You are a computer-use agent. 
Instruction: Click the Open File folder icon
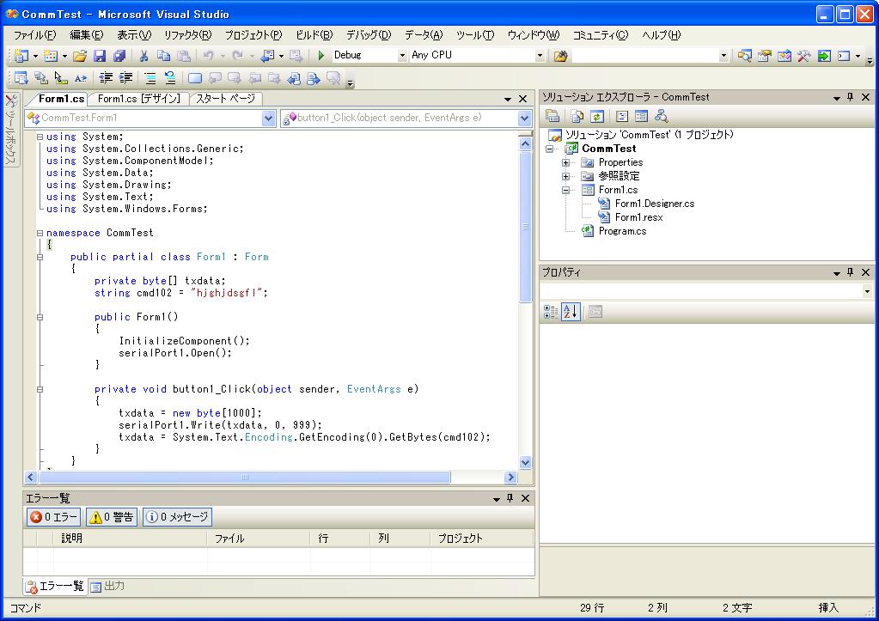(80, 56)
